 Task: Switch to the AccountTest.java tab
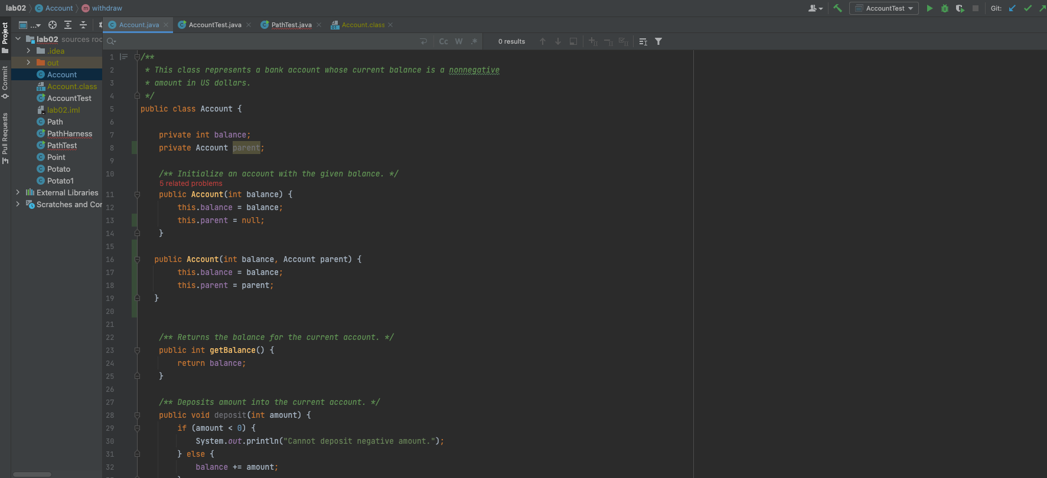click(x=214, y=25)
